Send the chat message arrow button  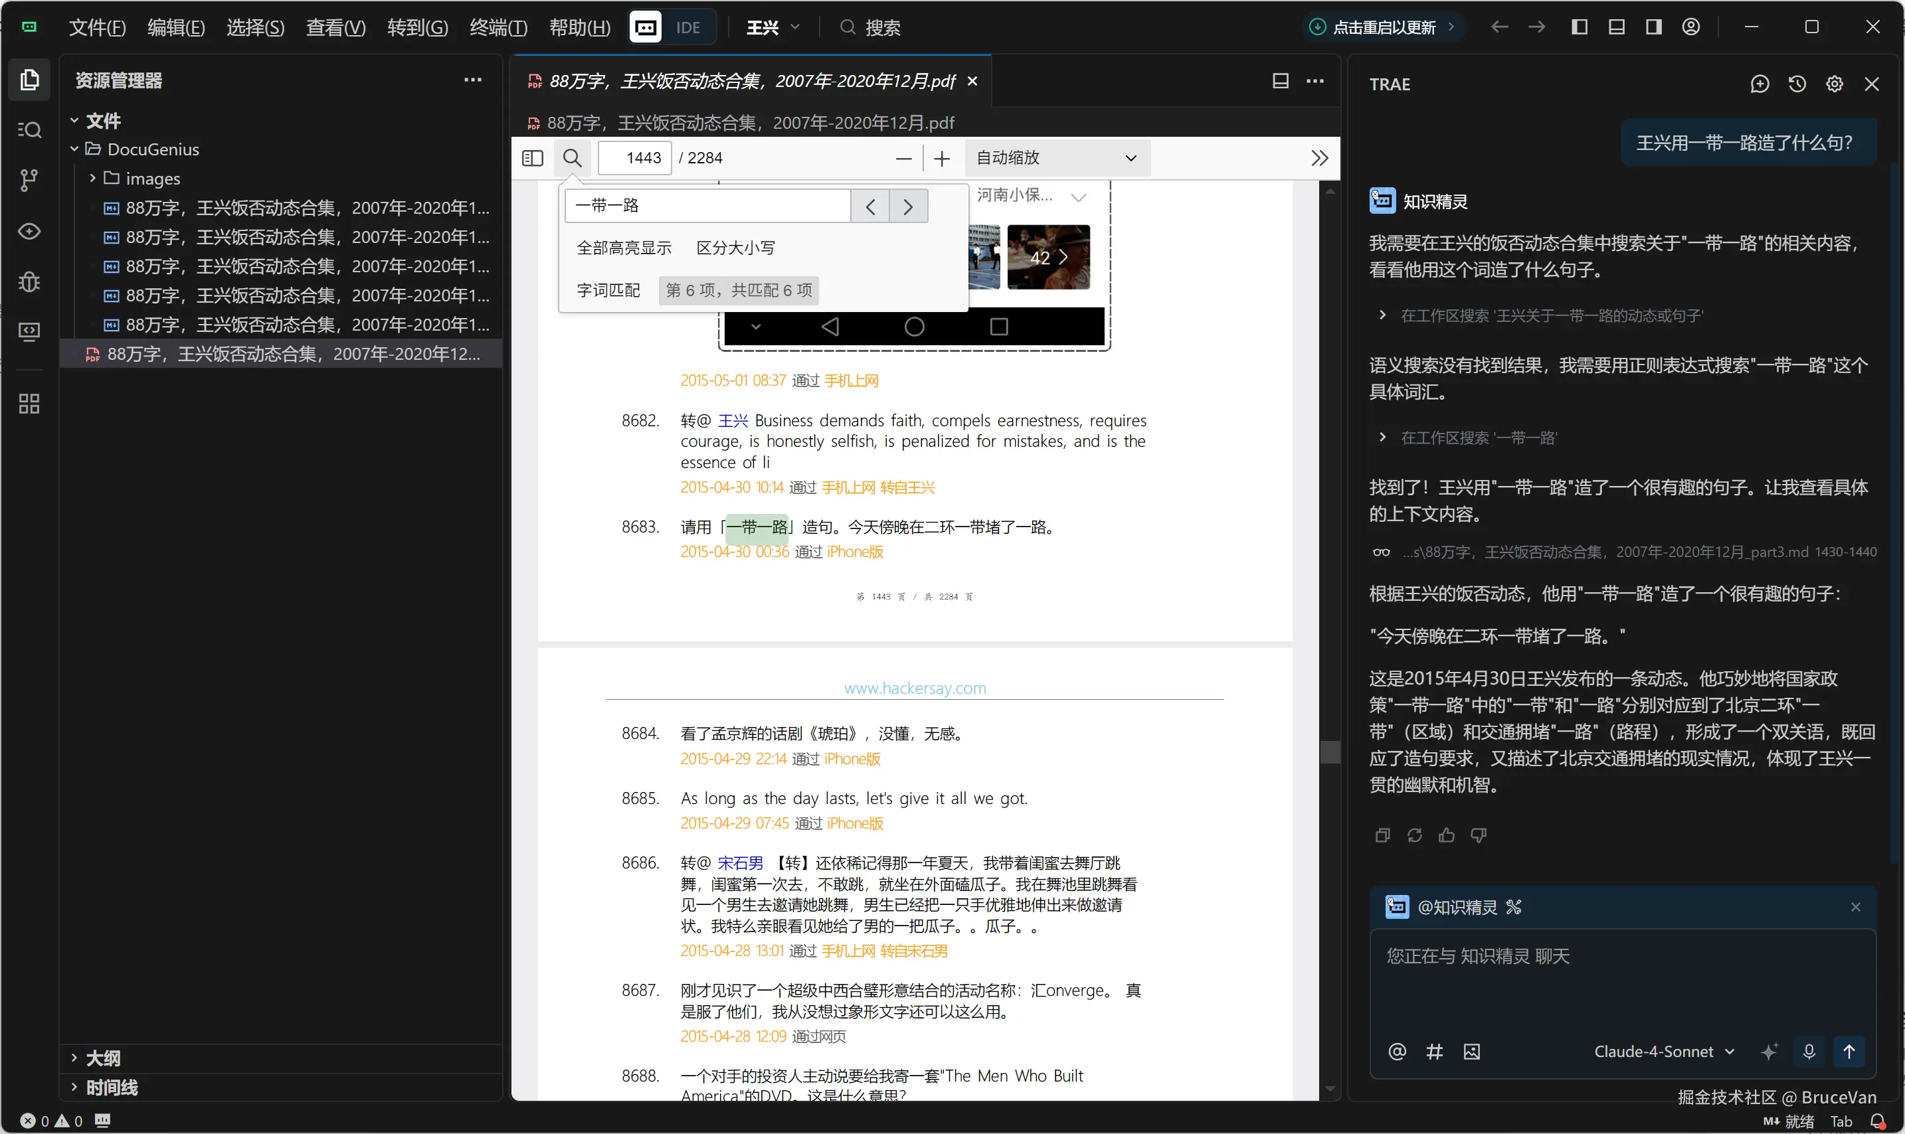[1849, 1052]
